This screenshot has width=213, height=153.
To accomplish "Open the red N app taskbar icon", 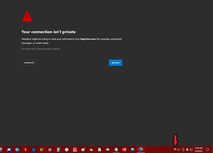I will [75, 150].
